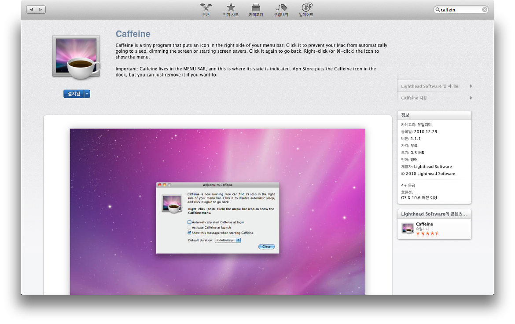Go back with the left arrow button
515x324 pixels.
[x=31, y=10]
